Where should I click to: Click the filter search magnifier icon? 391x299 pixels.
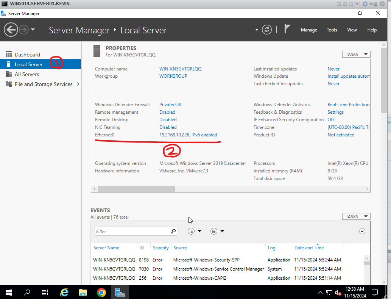[x=173, y=231]
